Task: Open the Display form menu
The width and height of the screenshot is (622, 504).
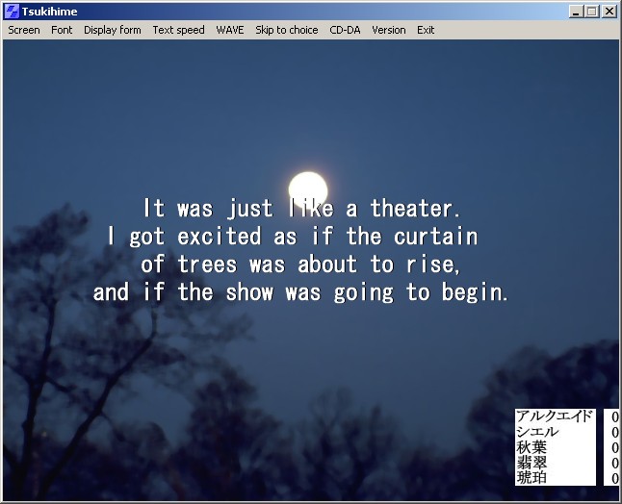Action: tap(112, 30)
